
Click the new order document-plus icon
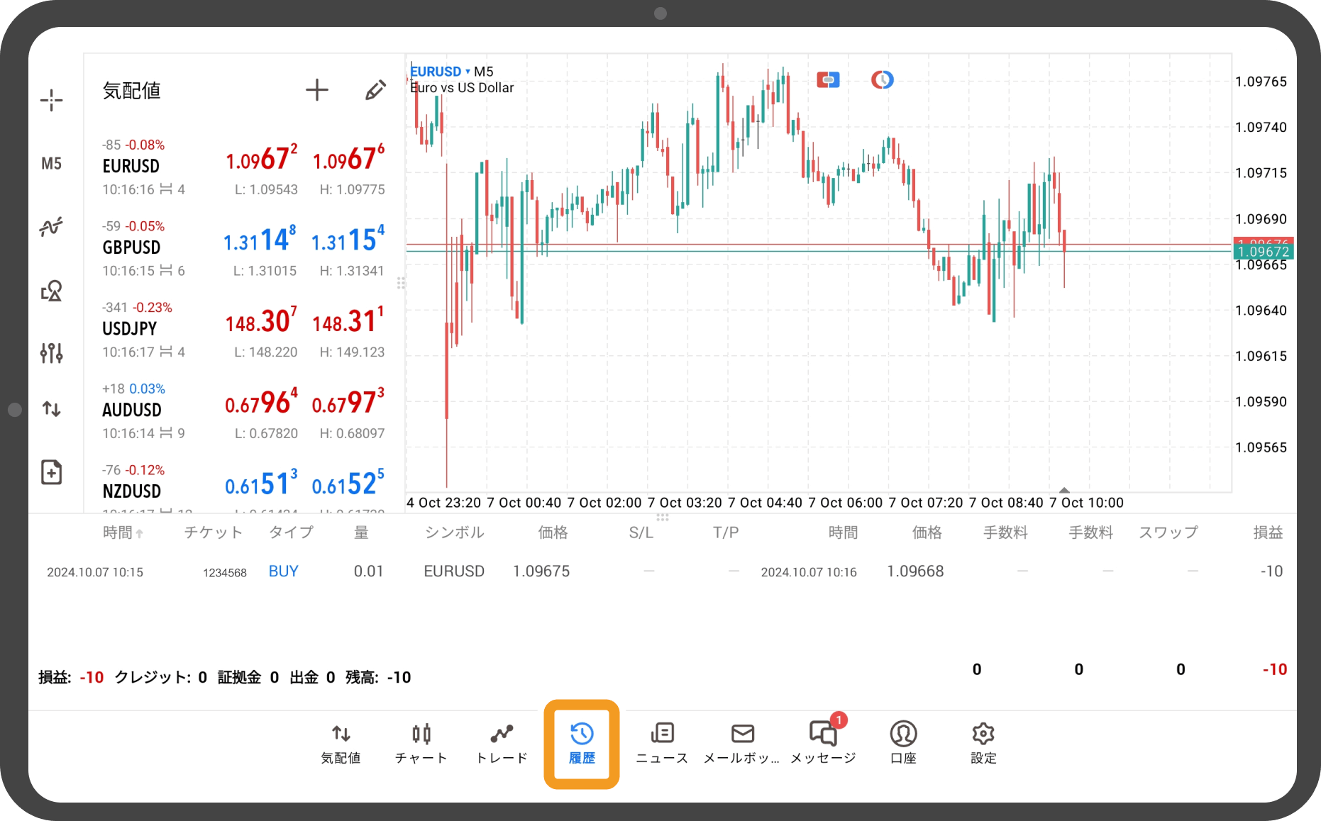point(51,472)
